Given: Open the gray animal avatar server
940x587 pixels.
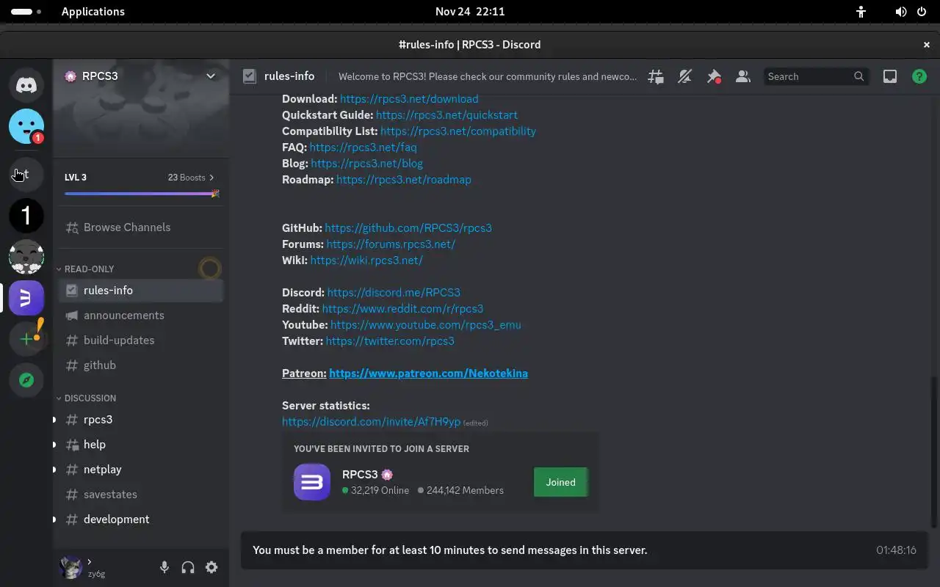Looking at the screenshot, I should click(x=26, y=257).
